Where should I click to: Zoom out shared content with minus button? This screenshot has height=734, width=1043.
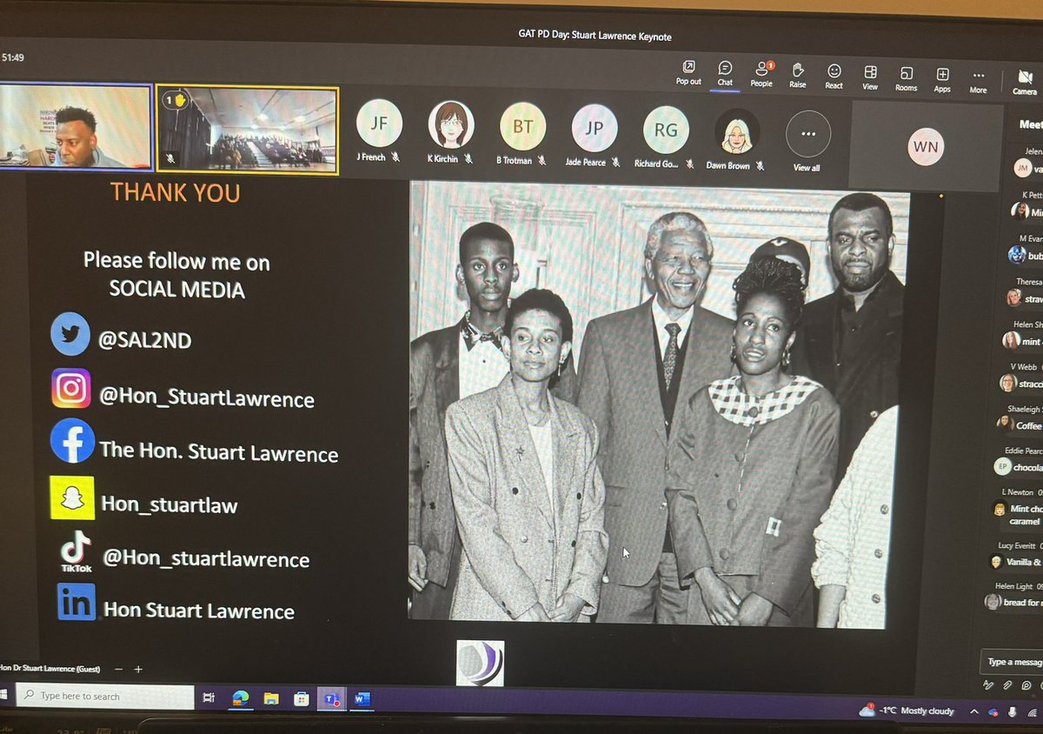(x=117, y=670)
